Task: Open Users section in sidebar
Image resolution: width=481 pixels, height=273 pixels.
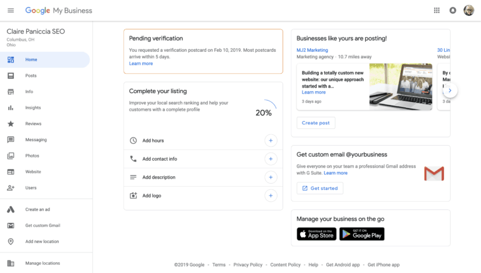Action: (45, 187)
